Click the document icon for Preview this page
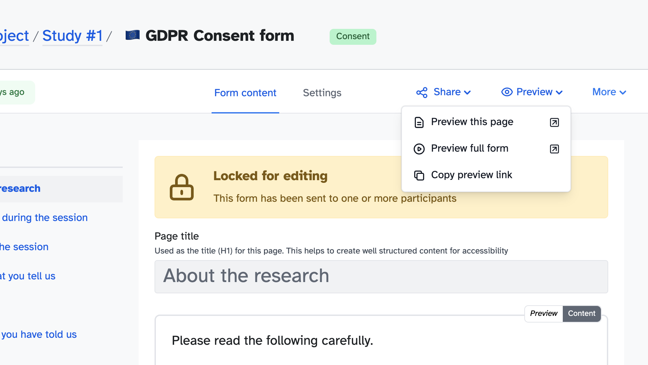Viewport: 648px width, 365px height. click(419, 122)
